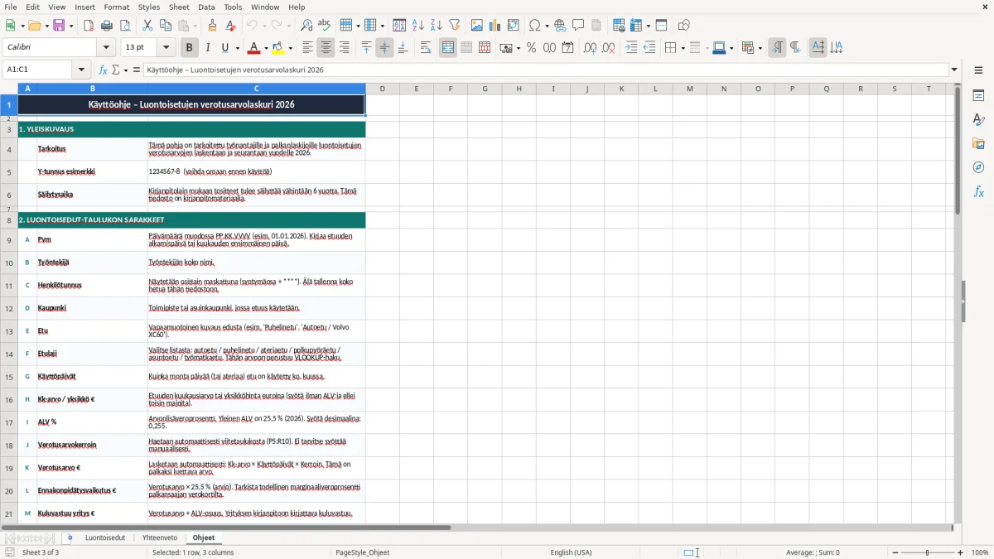Open sidebar Properties panel
Screen dimensions: 994x559
pyautogui.click(x=978, y=95)
